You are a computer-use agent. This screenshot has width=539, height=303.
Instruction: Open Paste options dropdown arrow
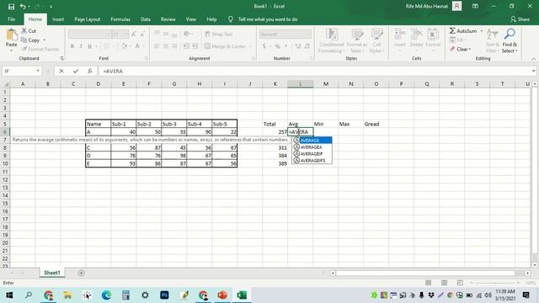11,50
